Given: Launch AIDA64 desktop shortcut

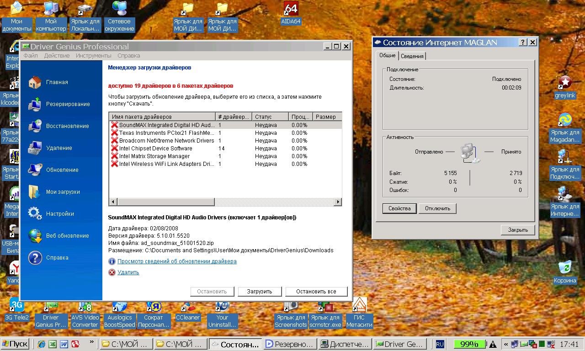Looking at the screenshot, I should pos(291,9).
